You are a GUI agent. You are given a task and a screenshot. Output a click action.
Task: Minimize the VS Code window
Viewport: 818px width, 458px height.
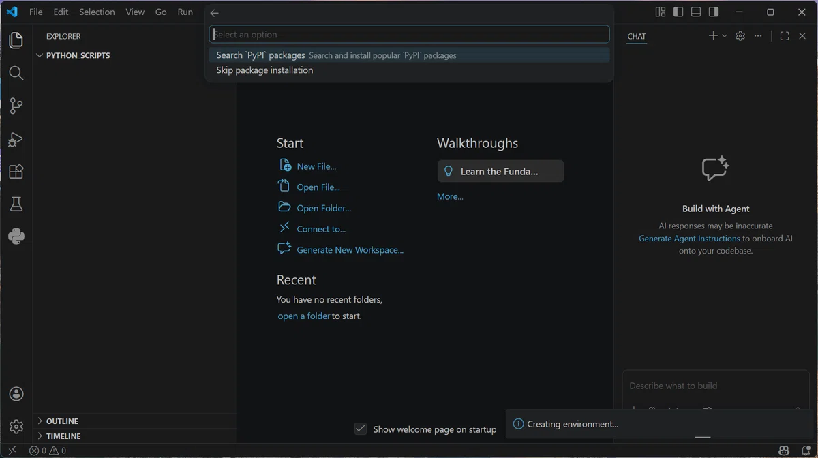click(739, 12)
